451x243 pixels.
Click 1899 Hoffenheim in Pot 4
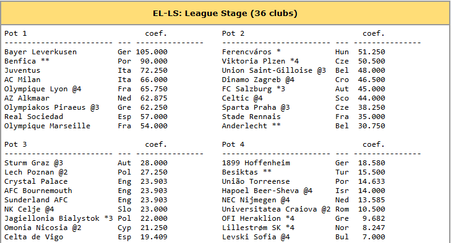[256, 163]
